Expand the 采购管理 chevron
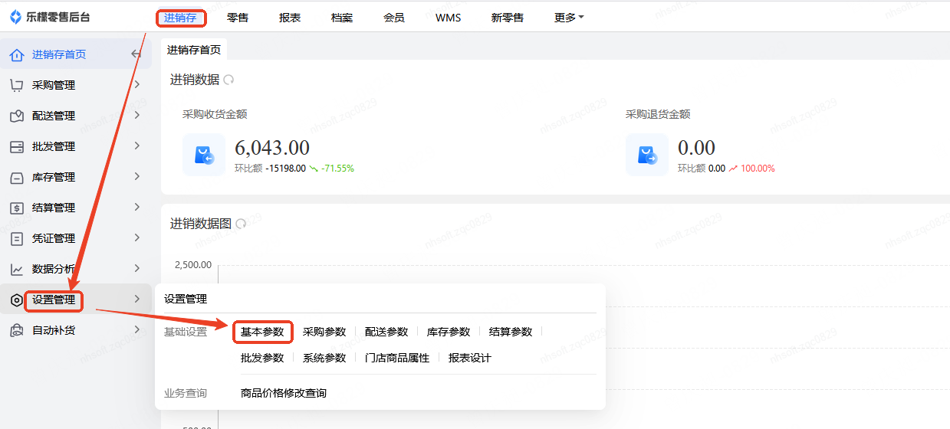This screenshot has width=950, height=429. (x=137, y=84)
